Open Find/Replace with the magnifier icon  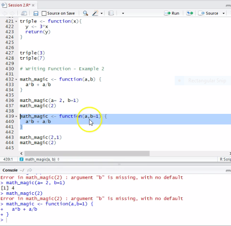(85, 13)
